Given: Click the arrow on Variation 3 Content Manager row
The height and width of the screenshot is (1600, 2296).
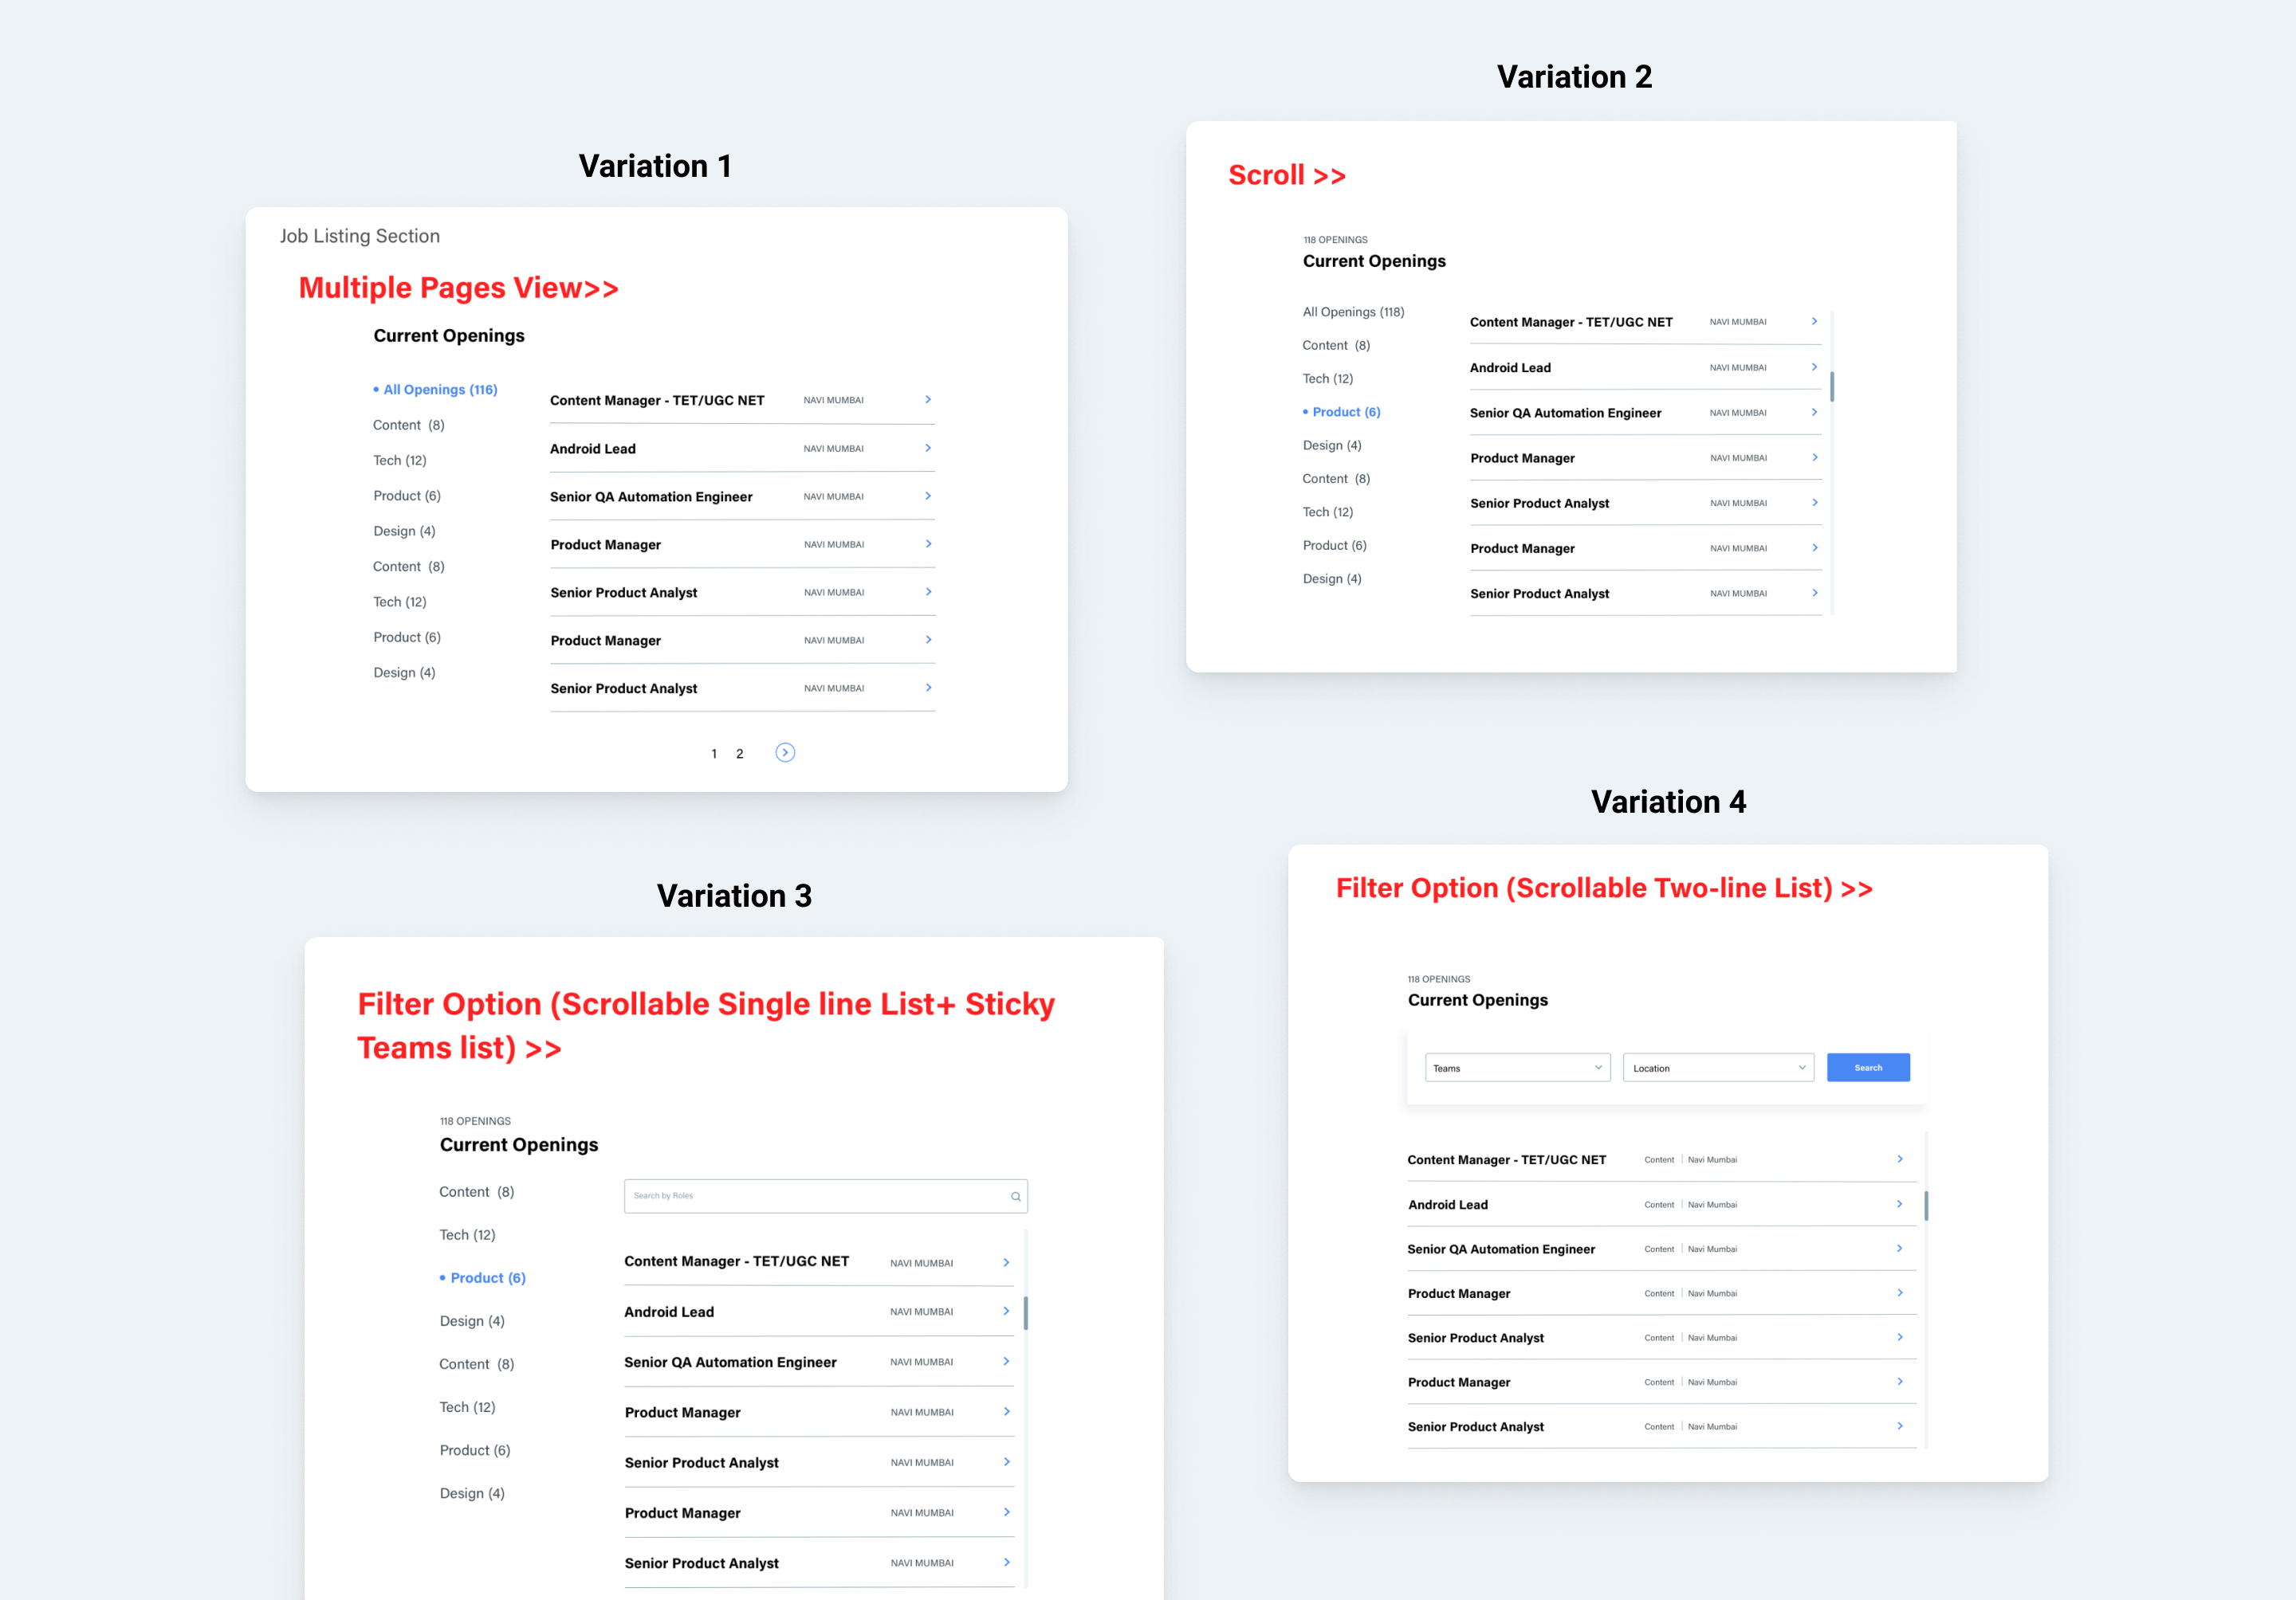Looking at the screenshot, I should (x=1006, y=1262).
